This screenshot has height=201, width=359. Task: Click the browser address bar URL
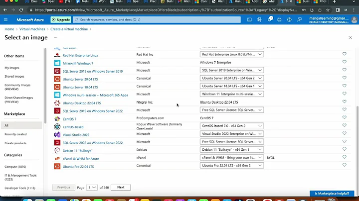(x=166, y=10)
